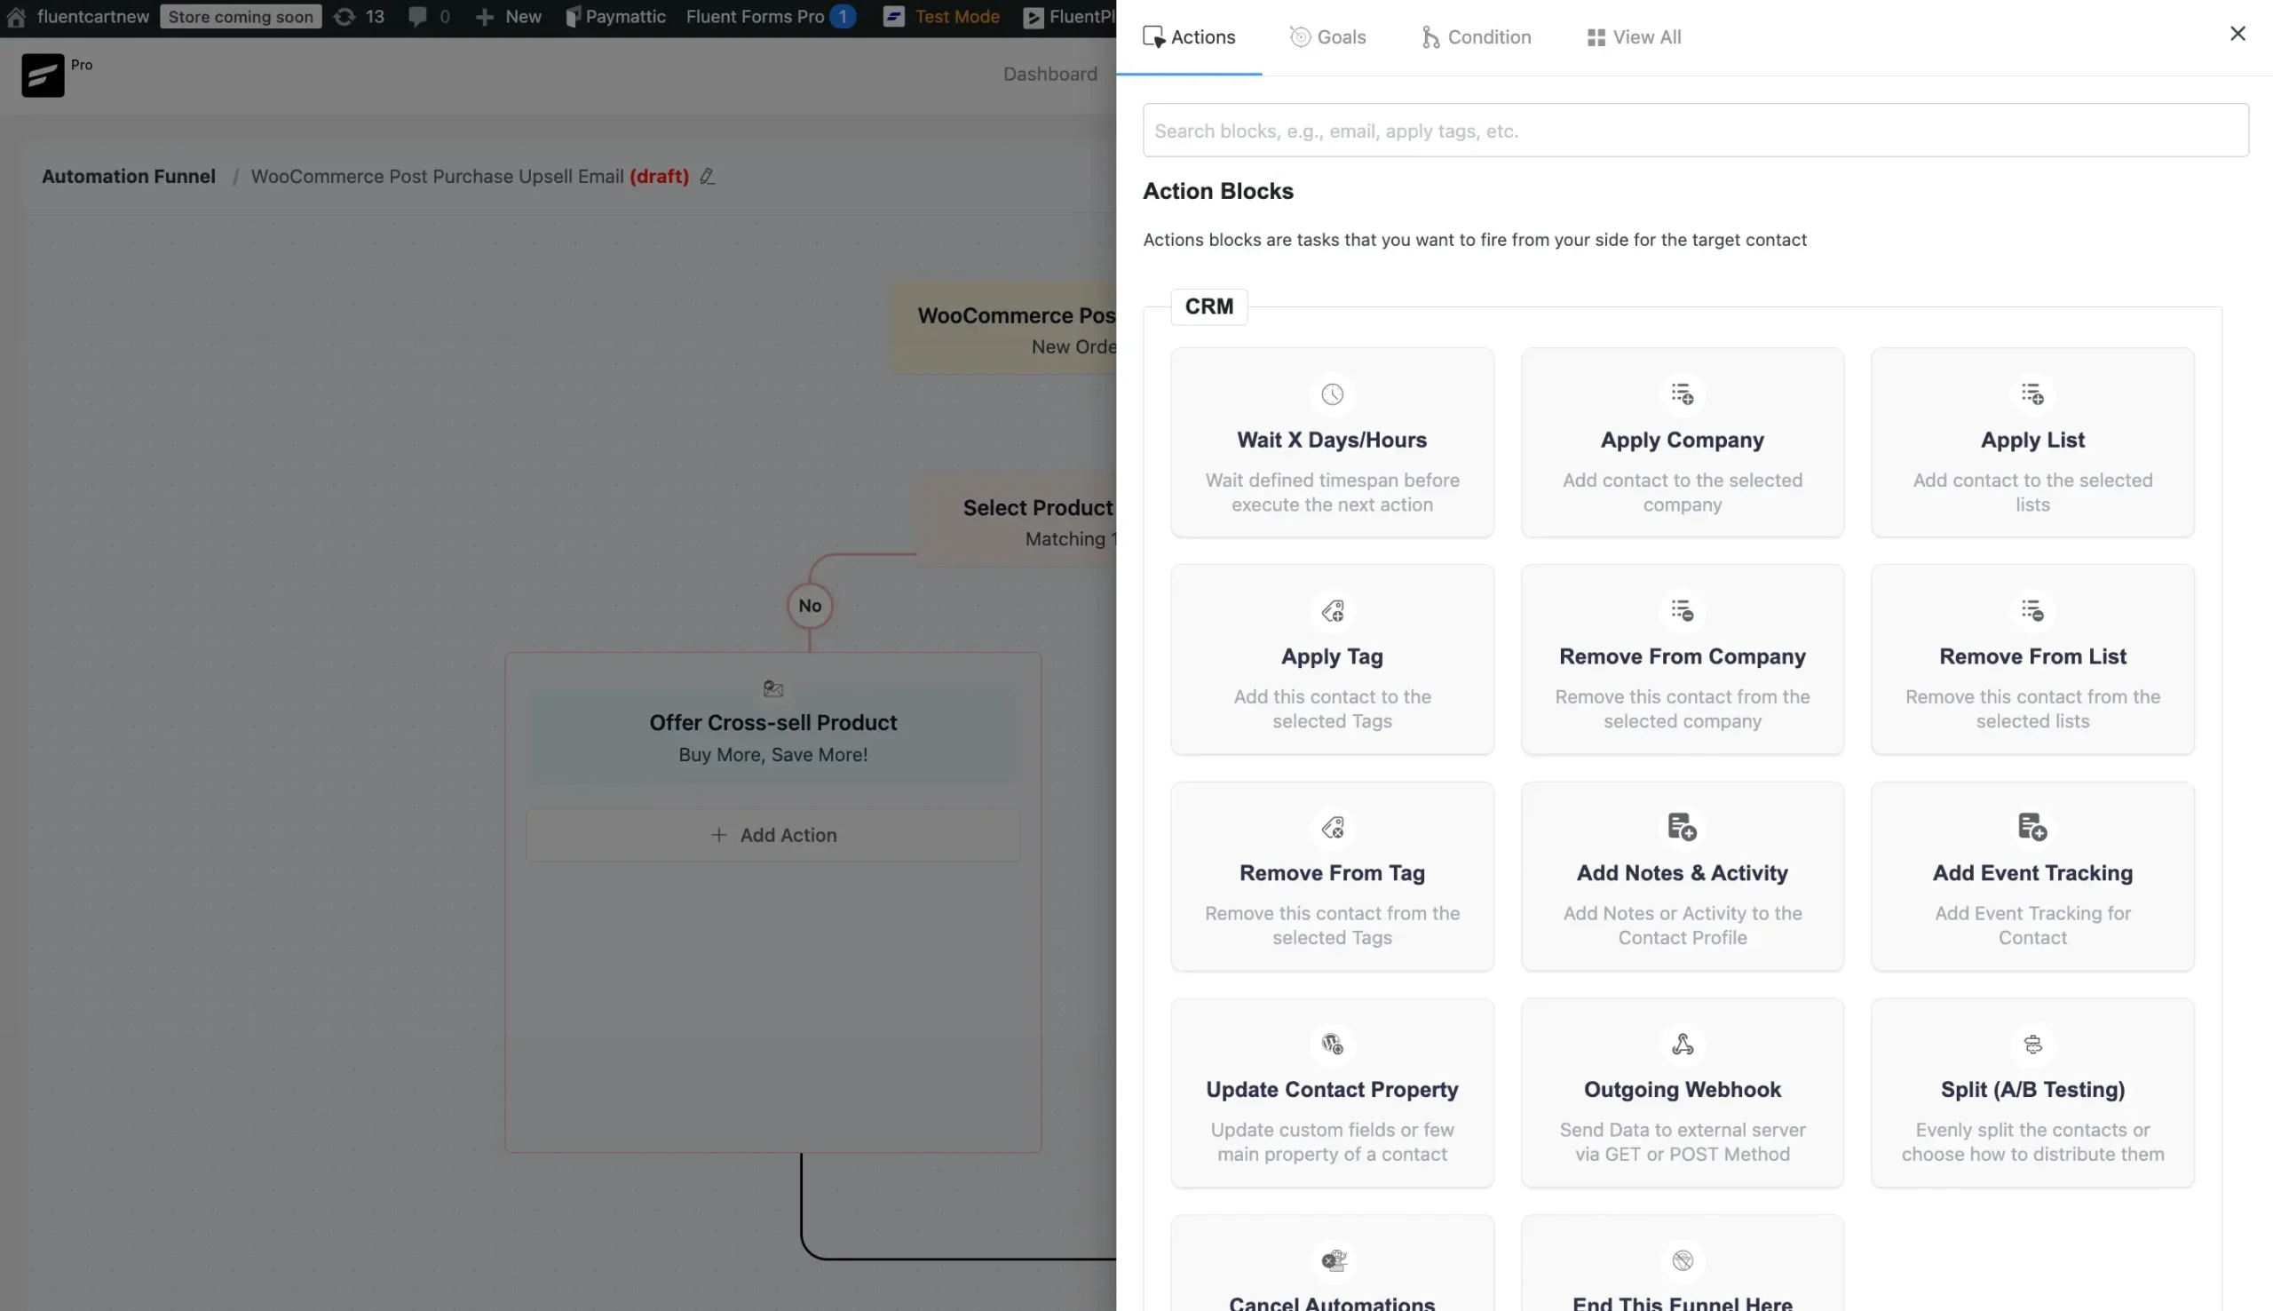
Task: Click the updates icon showing 13
Action: tap(344, 16)
